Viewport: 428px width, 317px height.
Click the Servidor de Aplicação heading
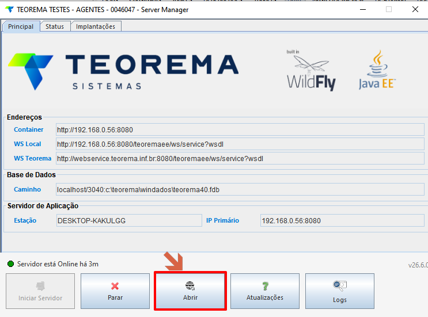43,206
